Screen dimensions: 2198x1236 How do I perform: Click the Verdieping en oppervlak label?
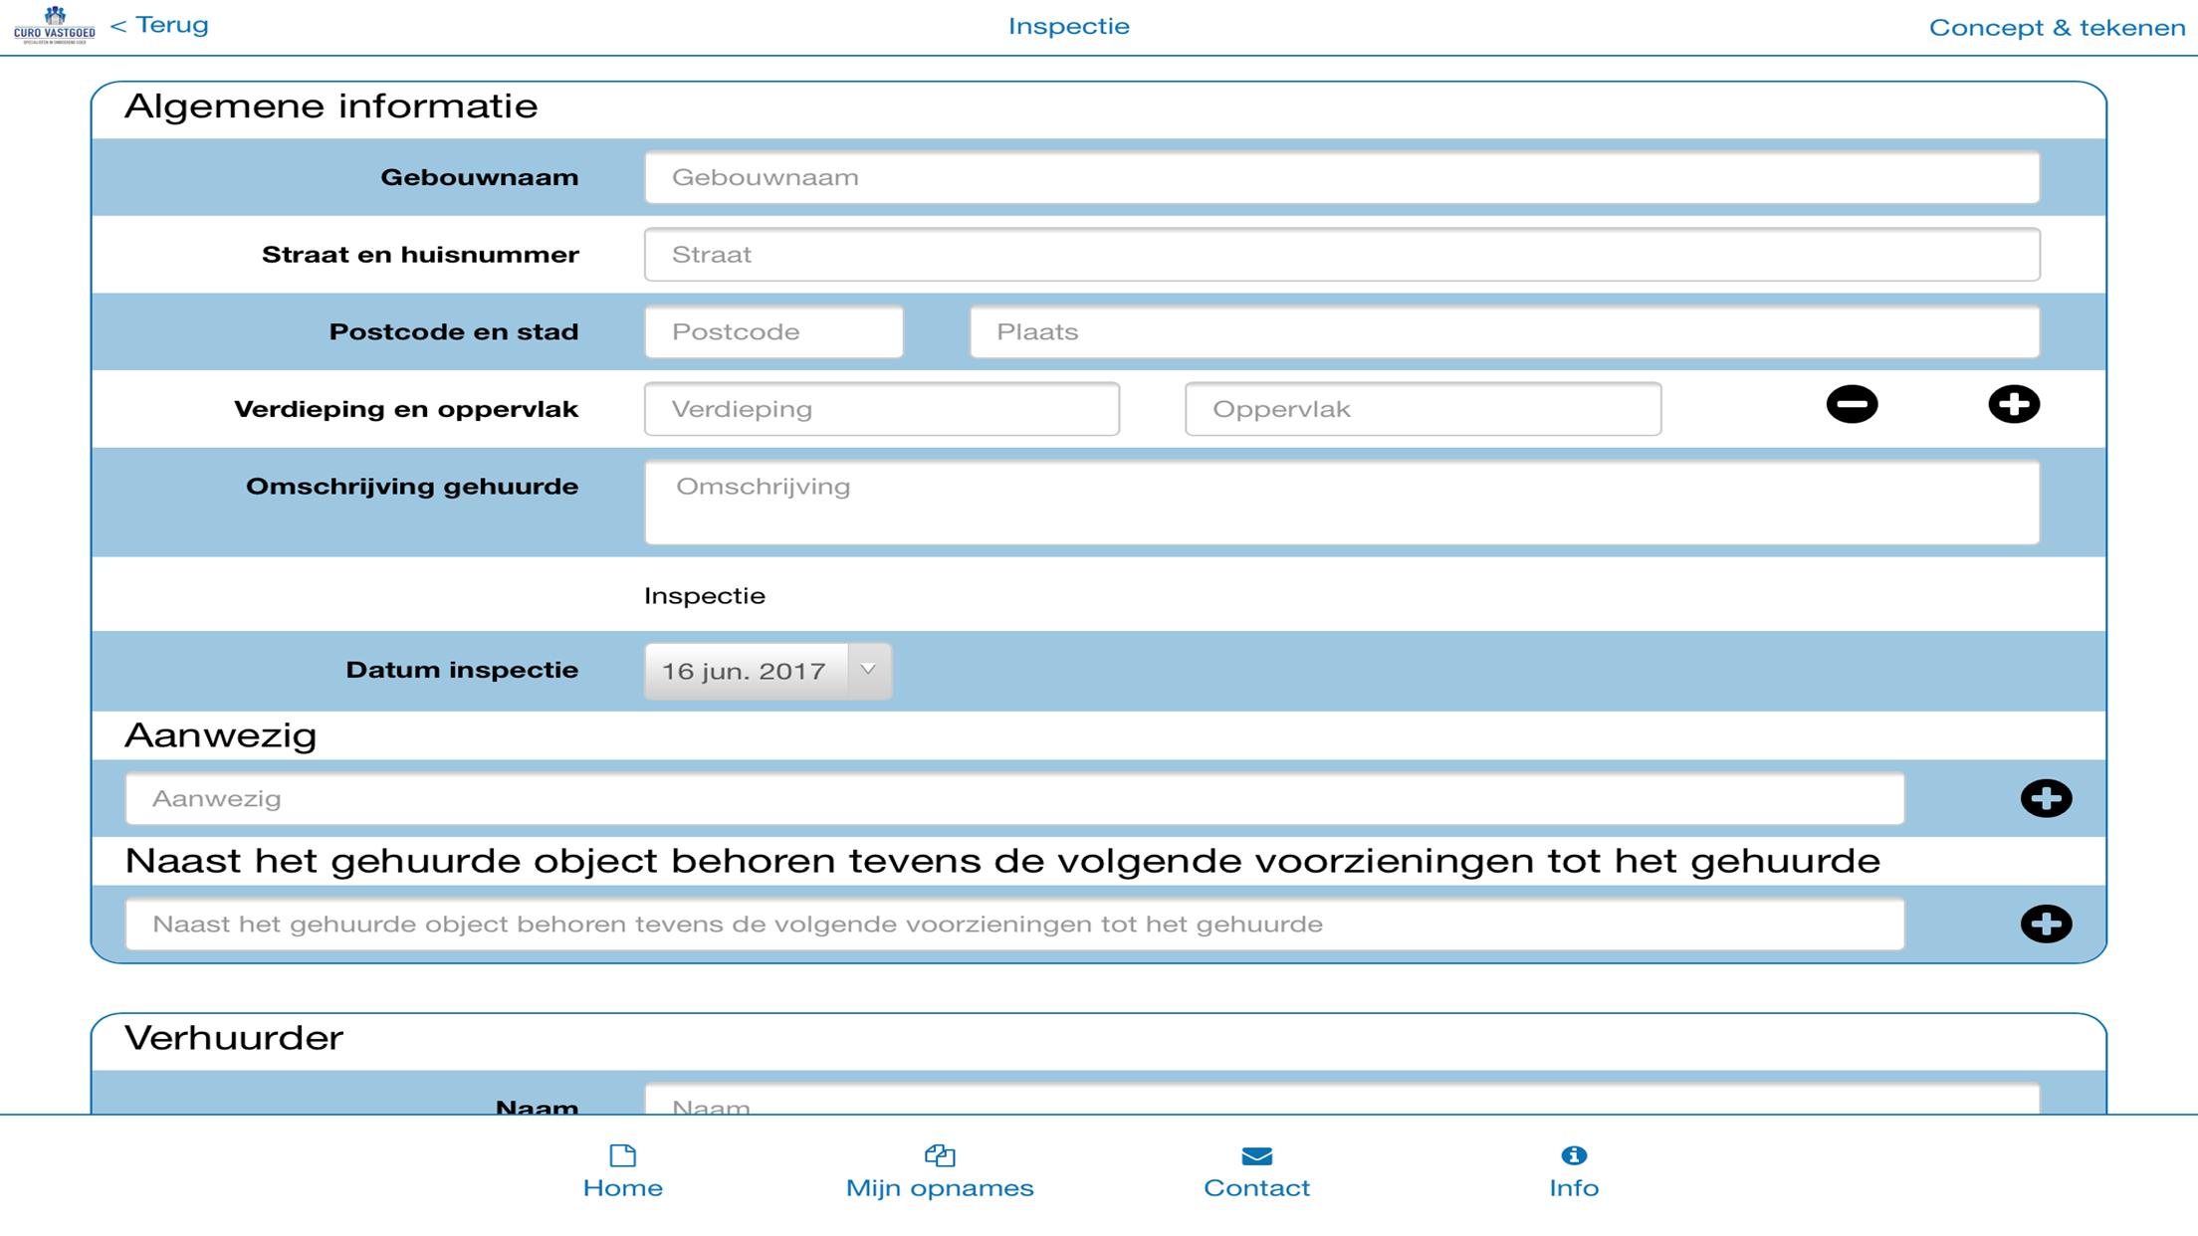[x=406, y=409]
